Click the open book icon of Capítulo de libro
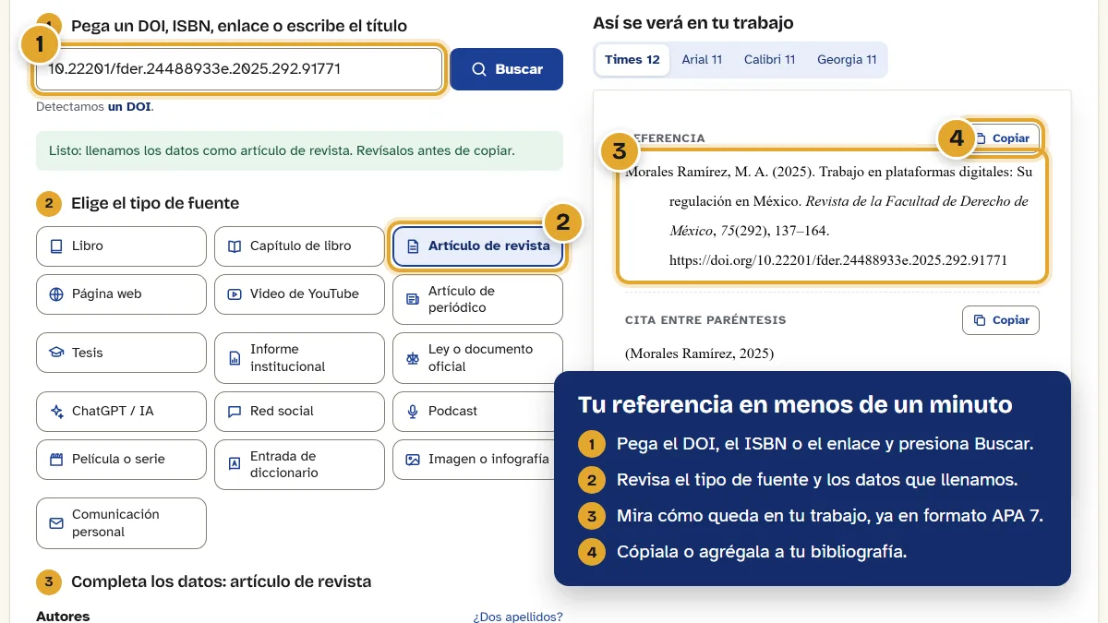This screenshot has height=623, width=1108. pos(234,246)
